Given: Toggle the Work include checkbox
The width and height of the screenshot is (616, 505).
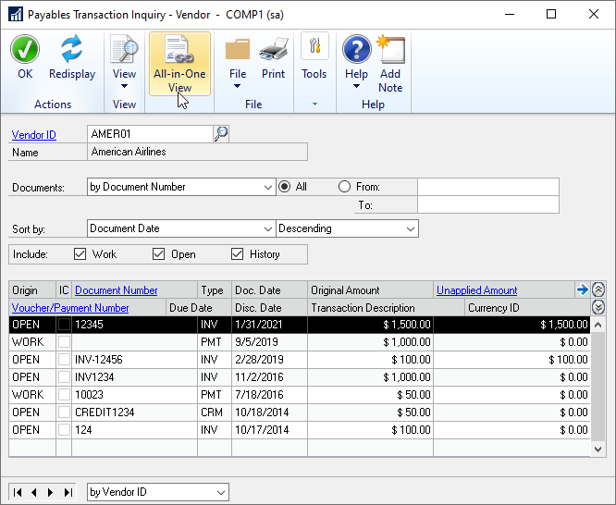Looking at the screenshot, I should 80,253.
